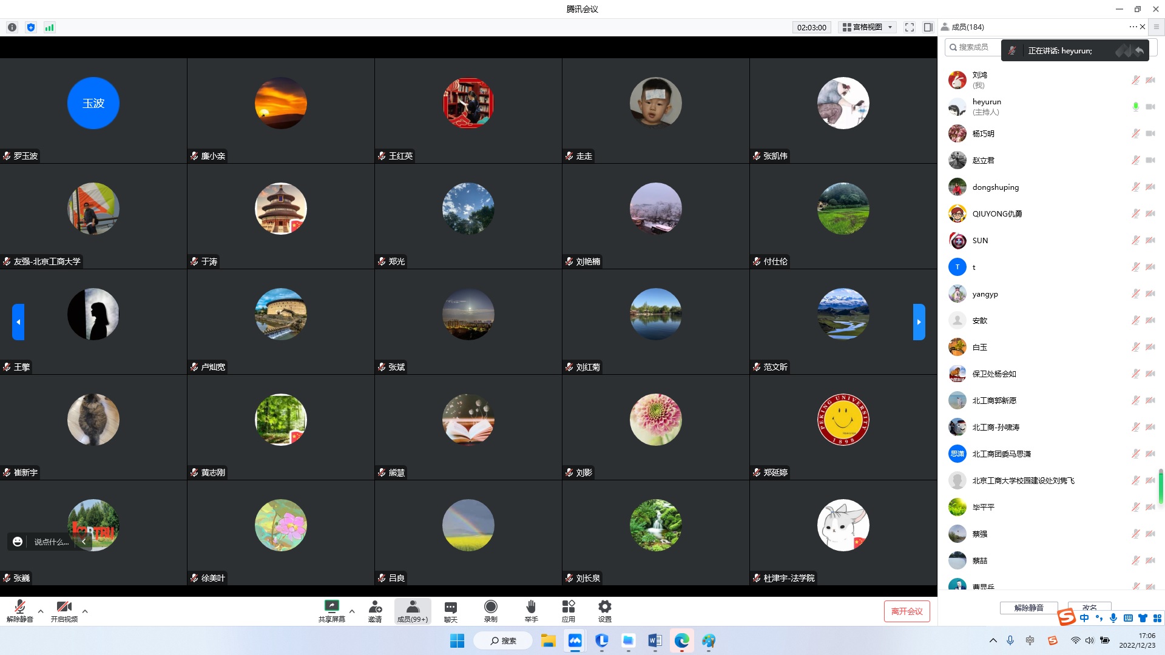This screenshot has height=655, width=1165.
Task: Go to next page of participants
Action: pos(919,322)
